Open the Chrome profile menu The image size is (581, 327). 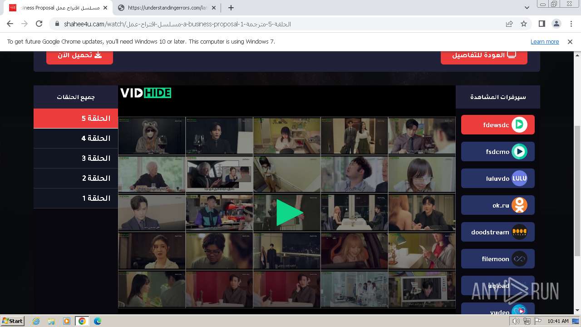click(556, 24)
